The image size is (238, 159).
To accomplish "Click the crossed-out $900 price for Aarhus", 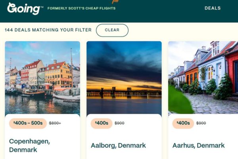I will 201,123.
